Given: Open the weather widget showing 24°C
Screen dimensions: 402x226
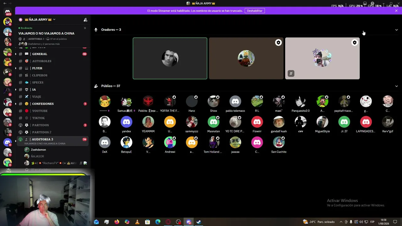Looking at the screenshot, I should point(318,222).
